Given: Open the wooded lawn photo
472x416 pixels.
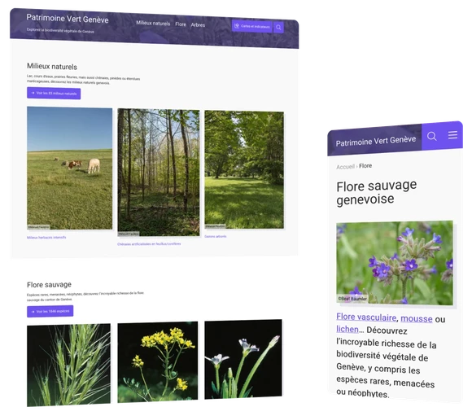Looking at the screenshot, I should point(244,169).
